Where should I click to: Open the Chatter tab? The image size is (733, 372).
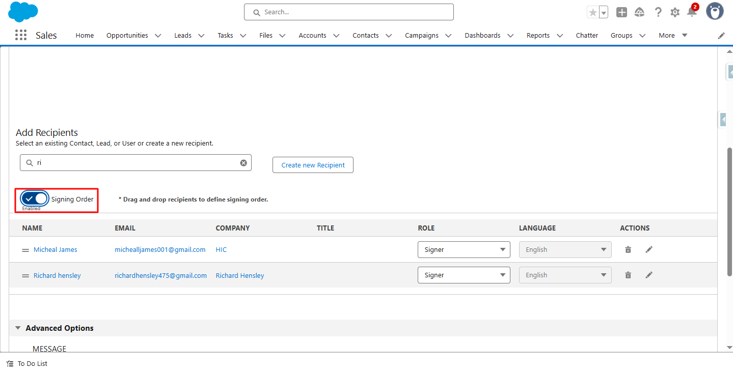point(587,36)
